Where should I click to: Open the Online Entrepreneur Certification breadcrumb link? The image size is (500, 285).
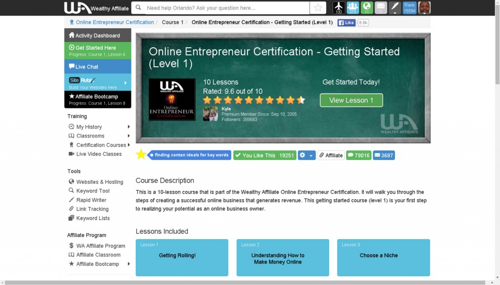(115, 22)
